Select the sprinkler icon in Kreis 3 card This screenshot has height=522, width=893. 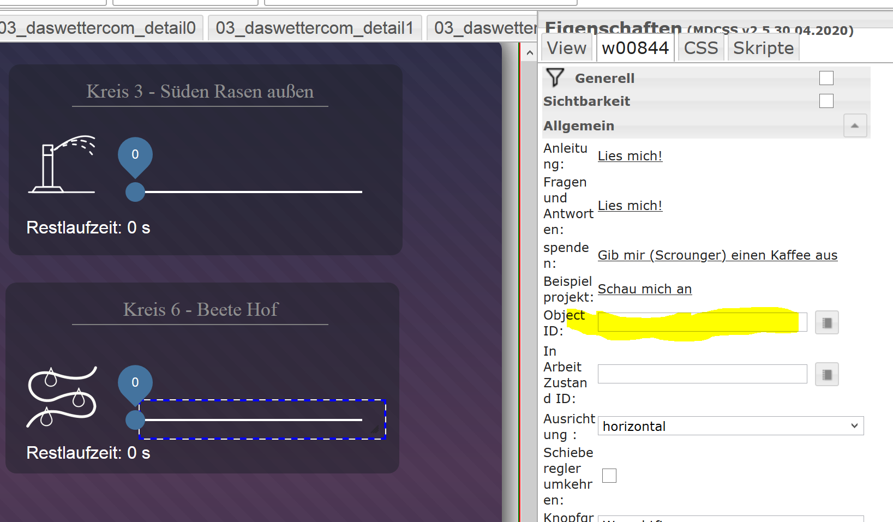(62, 164)
